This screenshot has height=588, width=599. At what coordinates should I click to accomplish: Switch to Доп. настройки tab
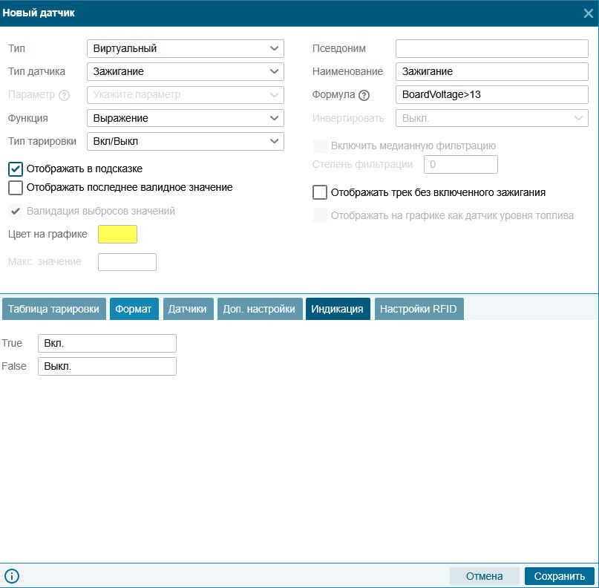[x=259, y=310]
